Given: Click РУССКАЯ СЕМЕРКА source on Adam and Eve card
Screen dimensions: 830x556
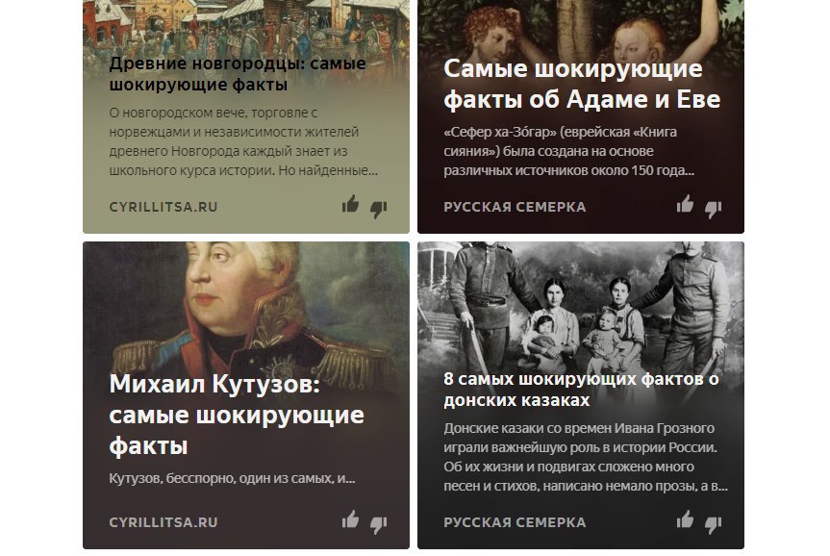Looking at the screenshot, I should tap(515, 207).
